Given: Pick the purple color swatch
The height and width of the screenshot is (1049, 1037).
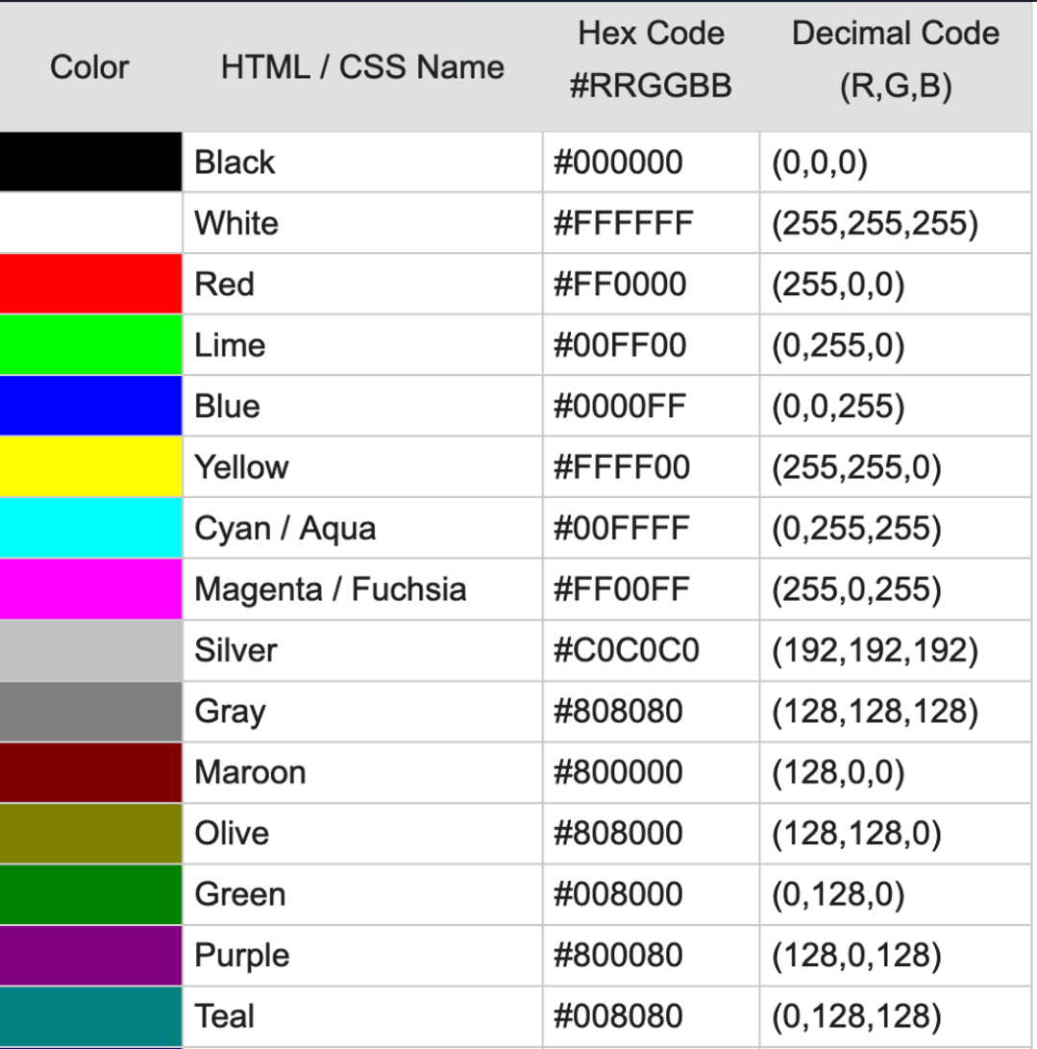Looking at the screenshot, I should pyautogui.click(x=90, y=955).
